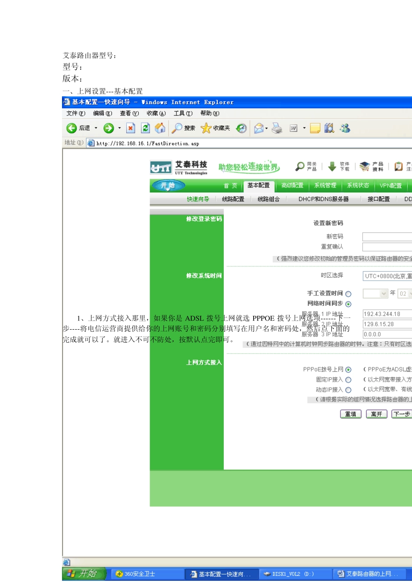Viewport: 412px width, 583px height.
Task: Click the 新密码 input field
Action: pos(387,237)
